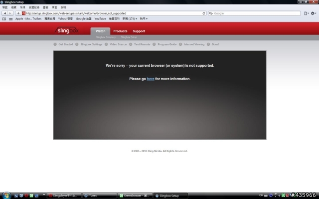Viewport: 319px width, 199px height.
Task: Show bookmarks library book icon
Action: click(4, 19)
